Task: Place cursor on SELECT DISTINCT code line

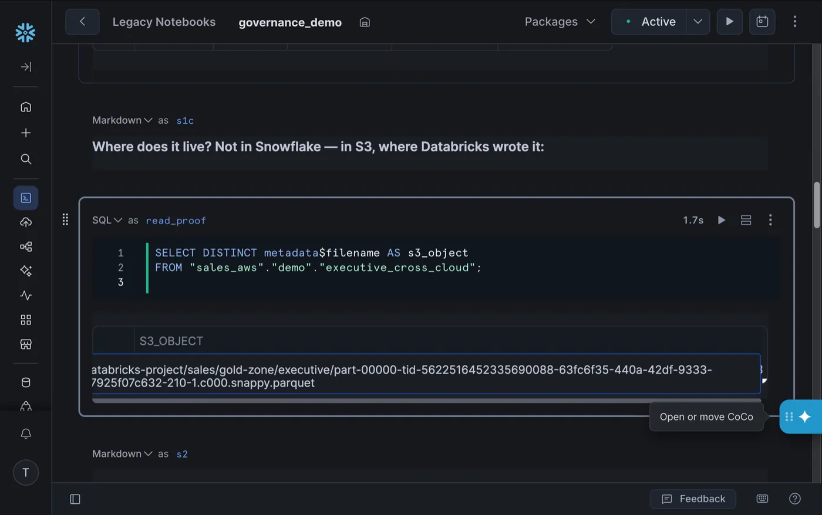Action: pos(311,253)
